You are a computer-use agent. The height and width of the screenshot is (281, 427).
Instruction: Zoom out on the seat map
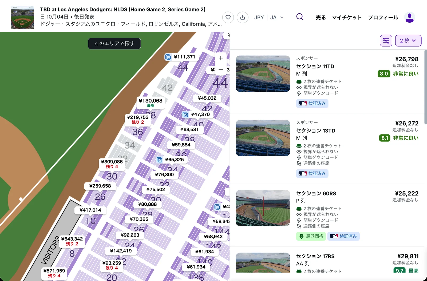pos(221,70)
